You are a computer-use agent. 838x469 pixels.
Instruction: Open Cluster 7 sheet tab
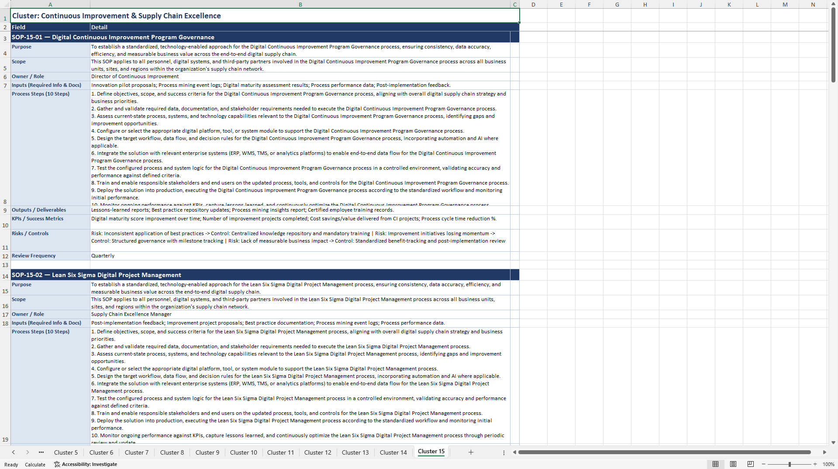137,452
